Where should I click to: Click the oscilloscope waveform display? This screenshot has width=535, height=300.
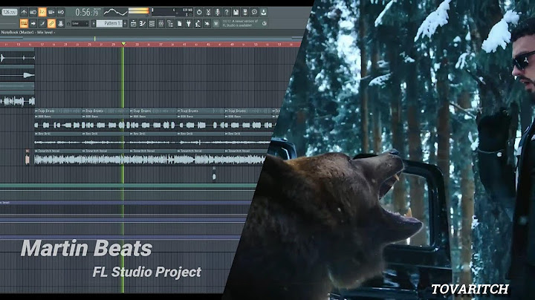click(115, 13)
